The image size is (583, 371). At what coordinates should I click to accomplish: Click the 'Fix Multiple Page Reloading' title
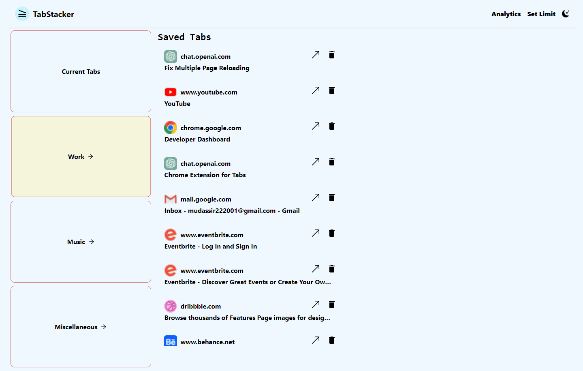point(207,68)
